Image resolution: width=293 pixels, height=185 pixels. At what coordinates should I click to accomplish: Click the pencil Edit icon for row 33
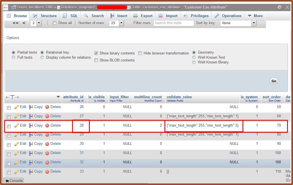click(17, 172)
